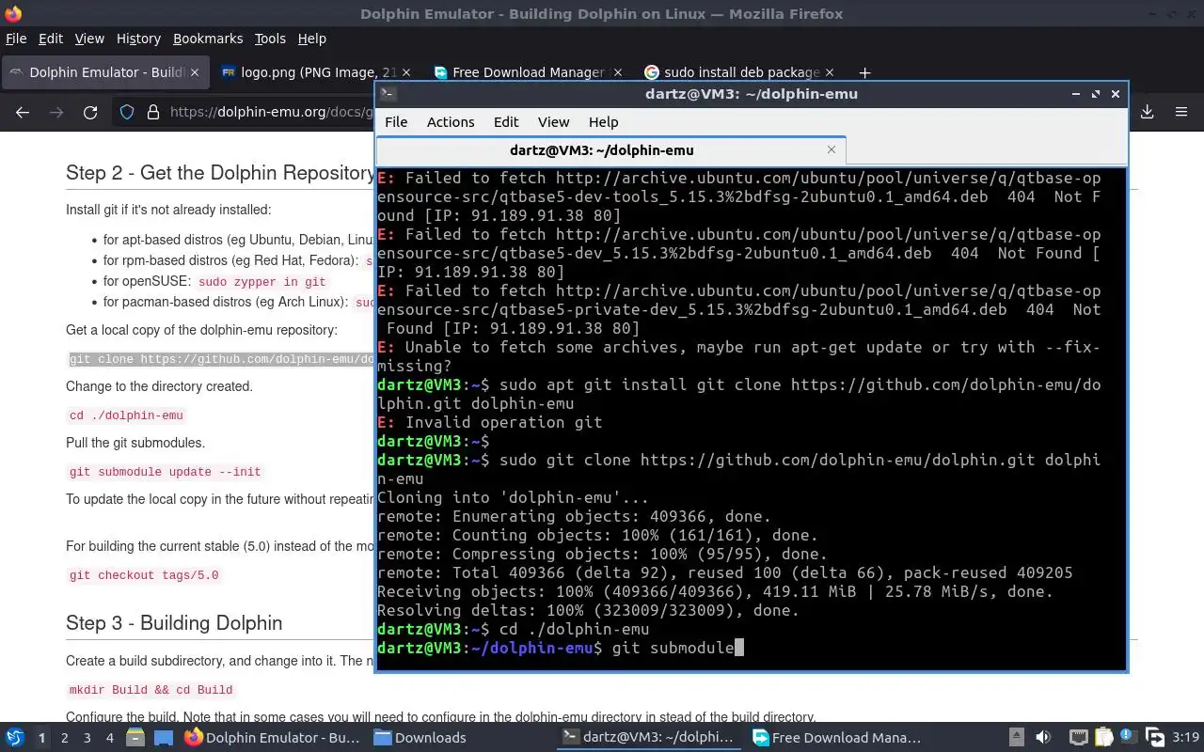The height and width of the screenshot is (752, 1204).
Task: Show site security padlock info
Action: [x=153, y=112]
